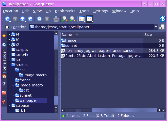Screen dimensions: 167x121
Task: Open the Go menu
Action: coord(48,11)
